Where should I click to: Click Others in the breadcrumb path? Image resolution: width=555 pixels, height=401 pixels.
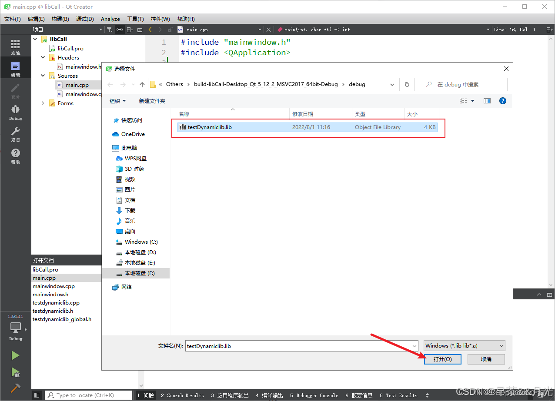click(174, 84)
